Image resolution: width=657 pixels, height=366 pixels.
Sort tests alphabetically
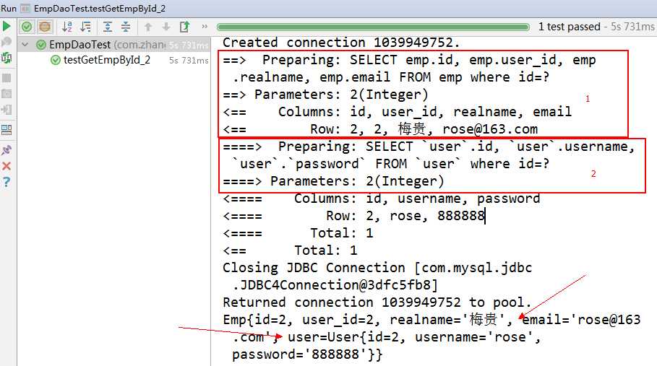click(x=67, y=27)
